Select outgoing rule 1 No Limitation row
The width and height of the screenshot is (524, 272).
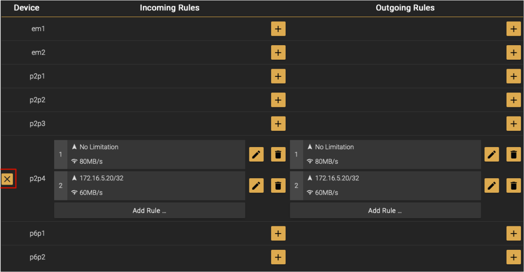coord(385,154)
